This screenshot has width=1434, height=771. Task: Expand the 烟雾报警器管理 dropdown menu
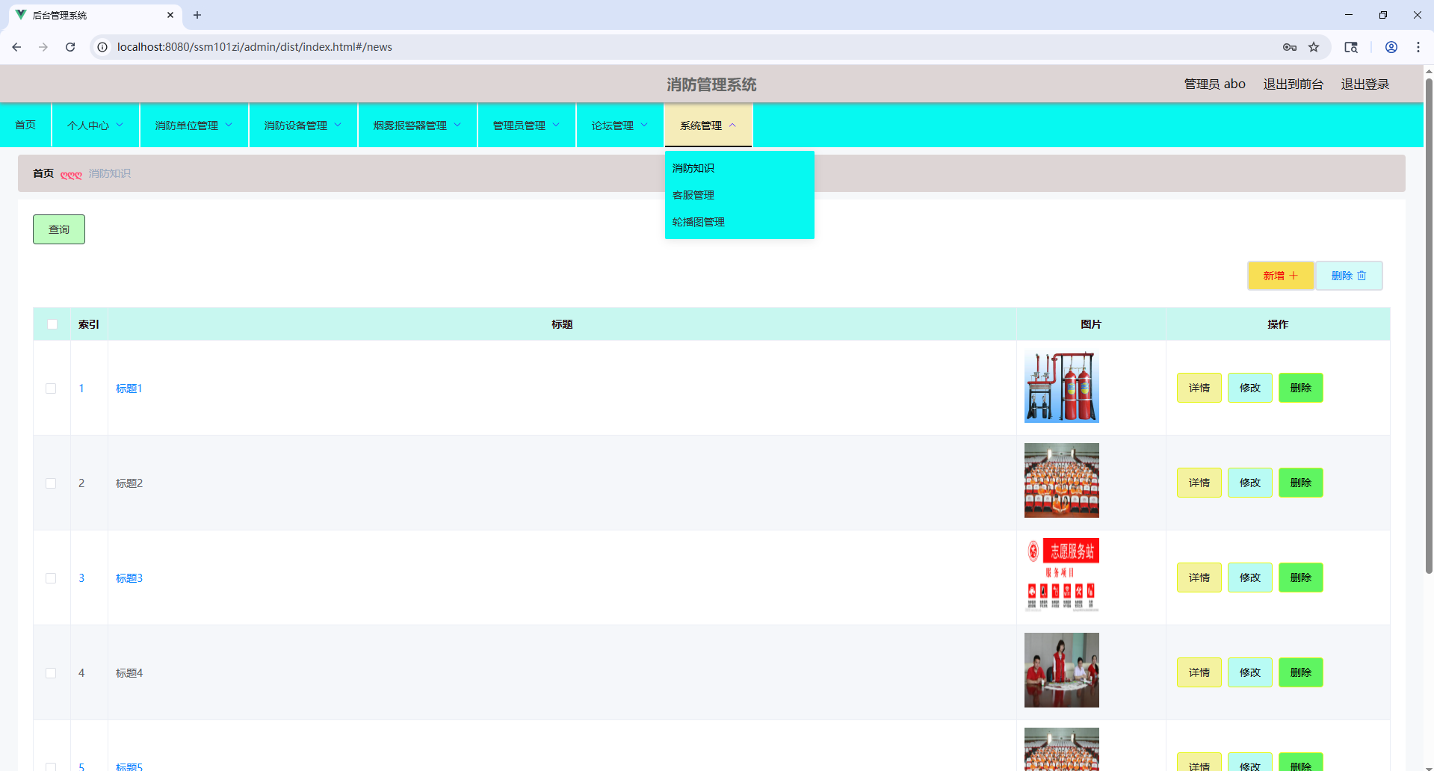(418, 126)
